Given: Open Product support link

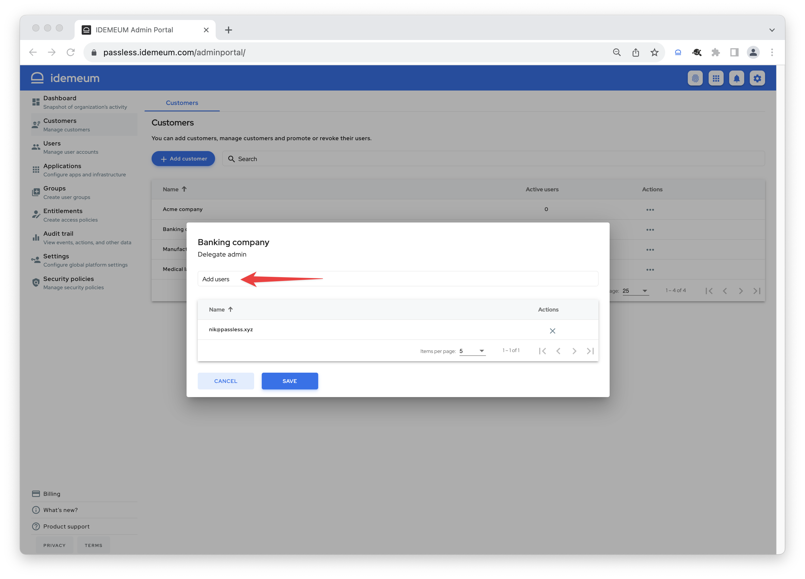Looking at the screenshot, I should point(84,526).
